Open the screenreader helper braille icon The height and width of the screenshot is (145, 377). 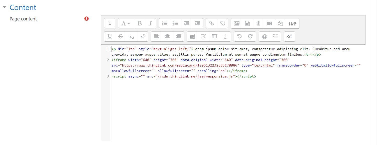point(275,36)
